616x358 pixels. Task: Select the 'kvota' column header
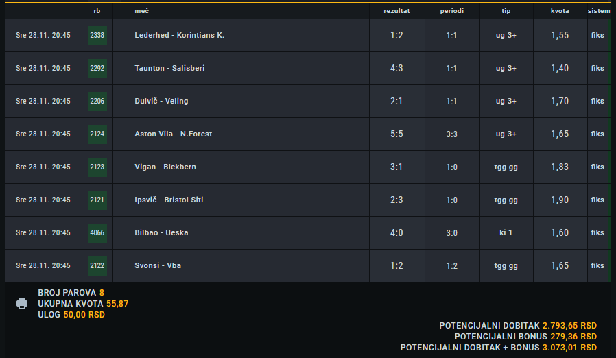pyautogui.click(x=560, y=11)
